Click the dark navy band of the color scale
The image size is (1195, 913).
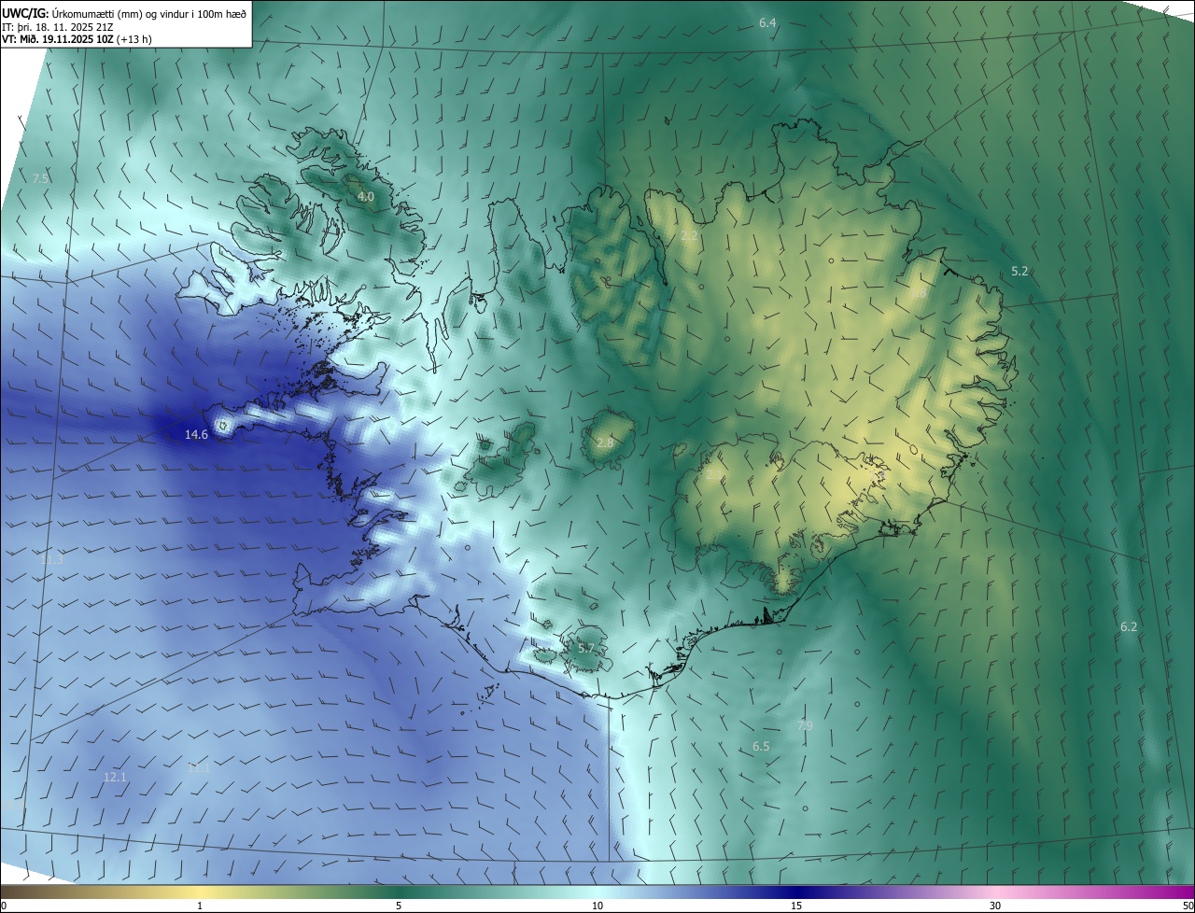pyautogui.click(x=796, y=892)
